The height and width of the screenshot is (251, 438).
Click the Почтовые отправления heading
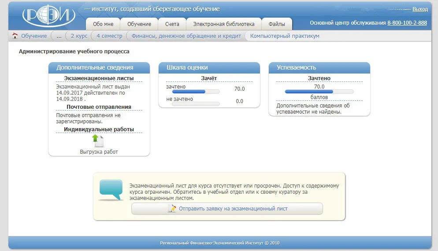[99, 107]
